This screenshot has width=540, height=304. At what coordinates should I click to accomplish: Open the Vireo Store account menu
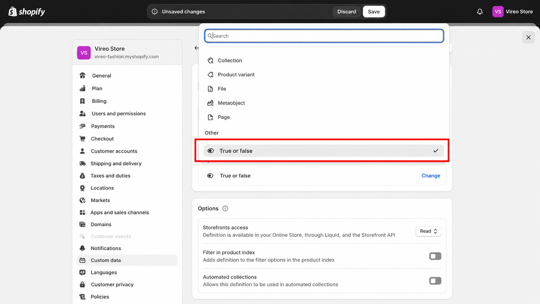click(513, 11)
